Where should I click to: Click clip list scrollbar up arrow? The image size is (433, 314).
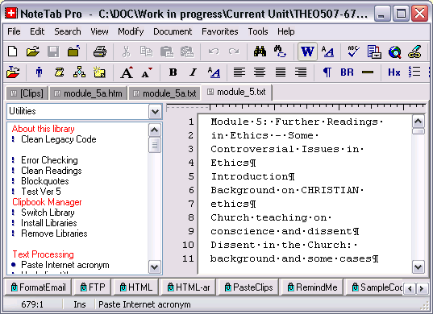pyautogui.click(x=154, y=130)
